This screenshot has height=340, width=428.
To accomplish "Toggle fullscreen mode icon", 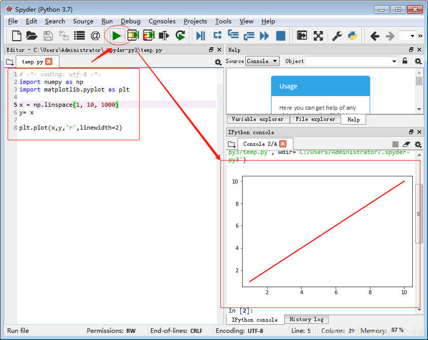I will [318, 36].
